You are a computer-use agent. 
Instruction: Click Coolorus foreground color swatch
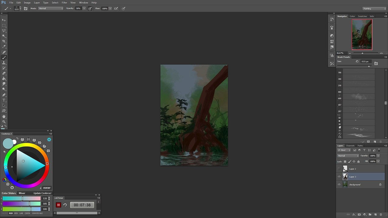pos(8,143)
